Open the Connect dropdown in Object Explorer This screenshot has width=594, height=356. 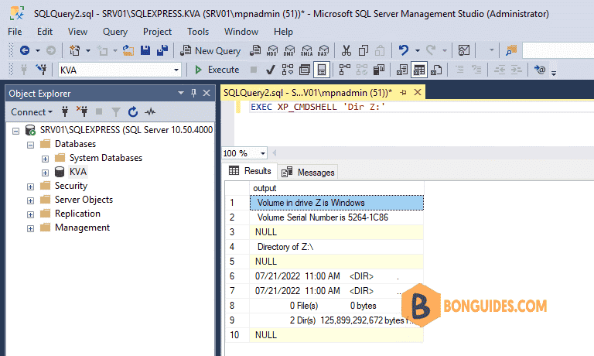tap(32, 112)
